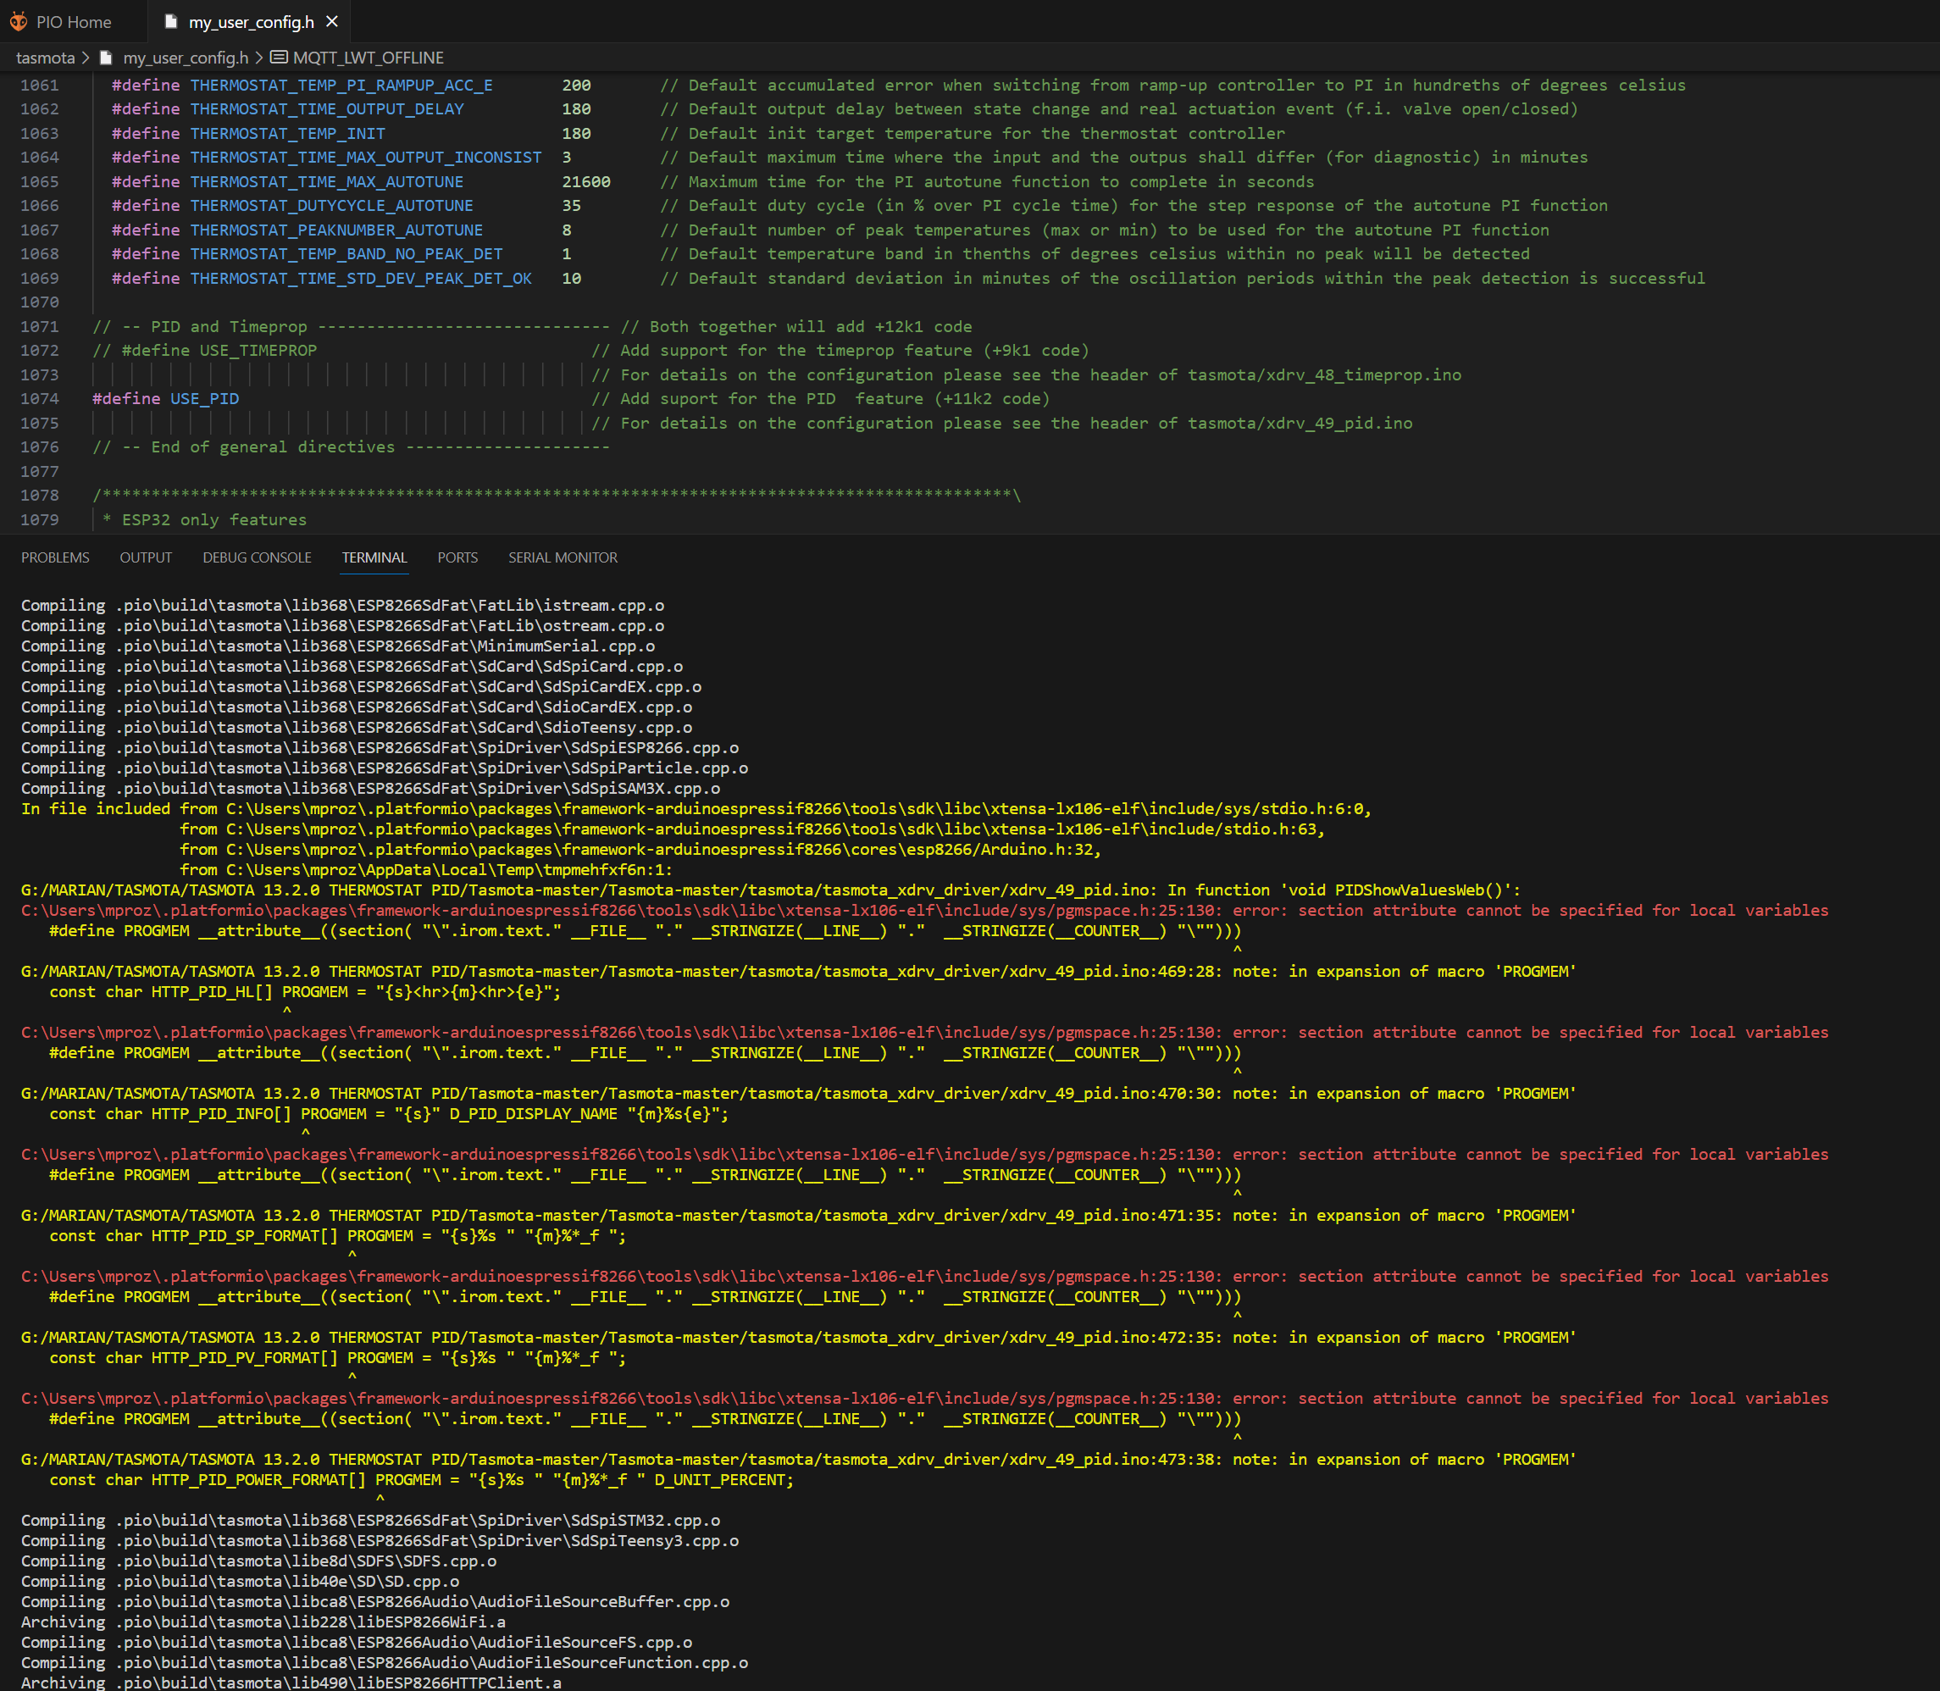Viewport: 1940px width, 1691px height.
Task: Open the MQTT_LWT_OFFLINE breadcrumb dropdown
Action: click(x=369, y=57)
